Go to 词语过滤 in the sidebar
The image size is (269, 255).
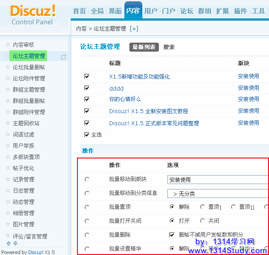23,135
